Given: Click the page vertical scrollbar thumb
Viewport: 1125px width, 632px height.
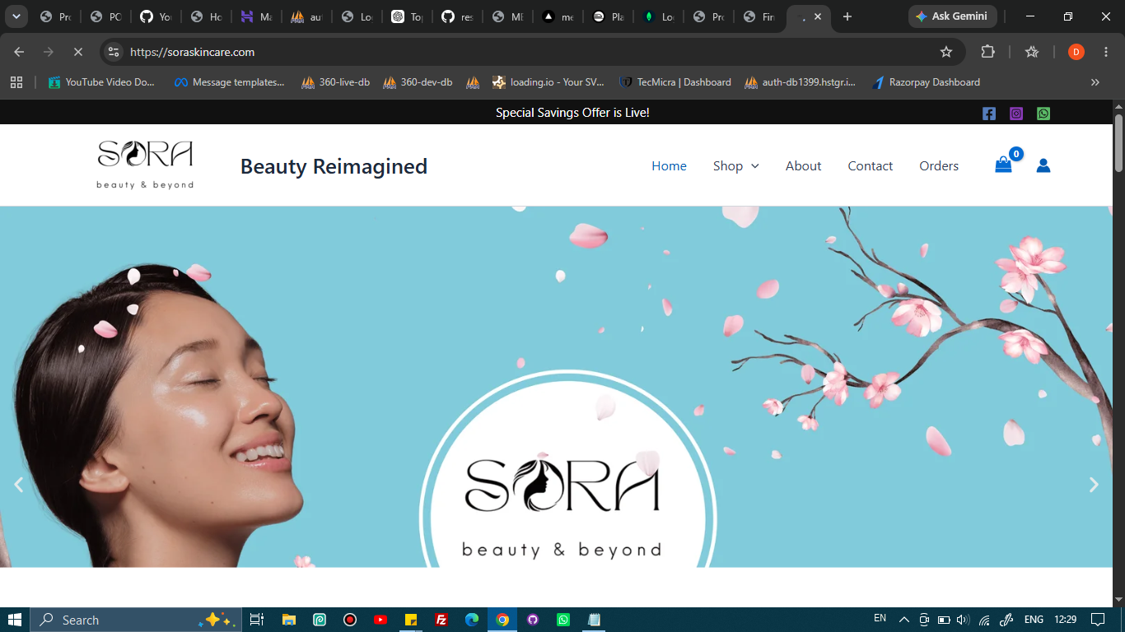Looking at the screenshot, I should pos(1118,143).
